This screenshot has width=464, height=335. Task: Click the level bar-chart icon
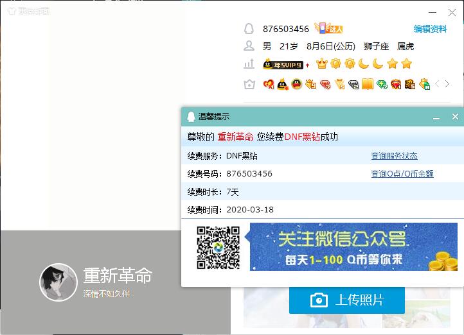(x=249, y=64)
